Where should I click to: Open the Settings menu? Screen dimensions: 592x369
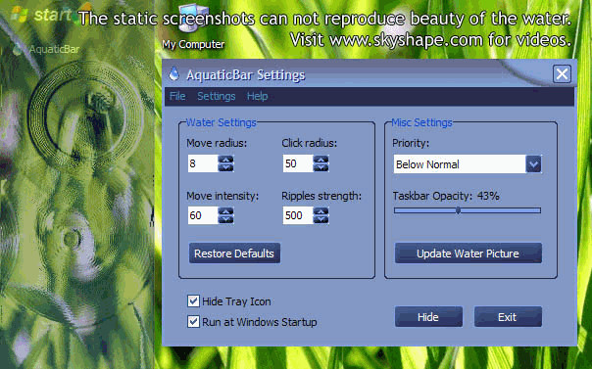(x=217, y=96)
